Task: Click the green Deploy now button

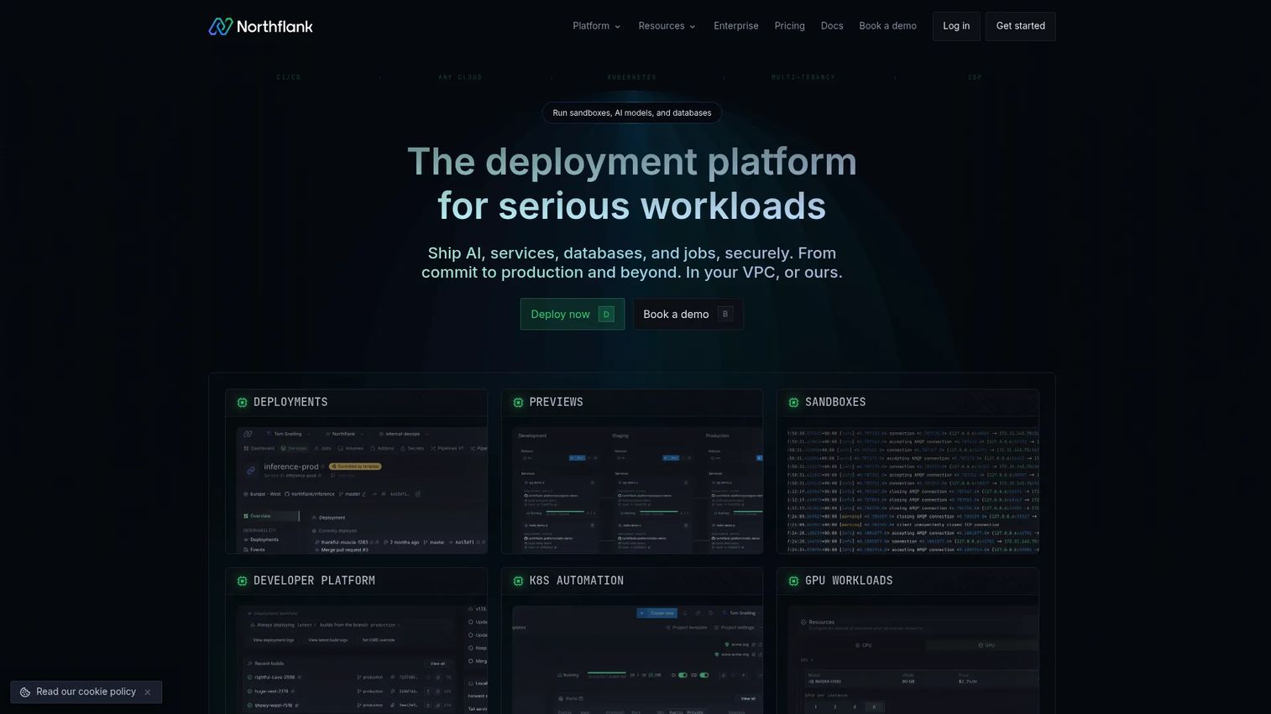Action: coord(573,314)
